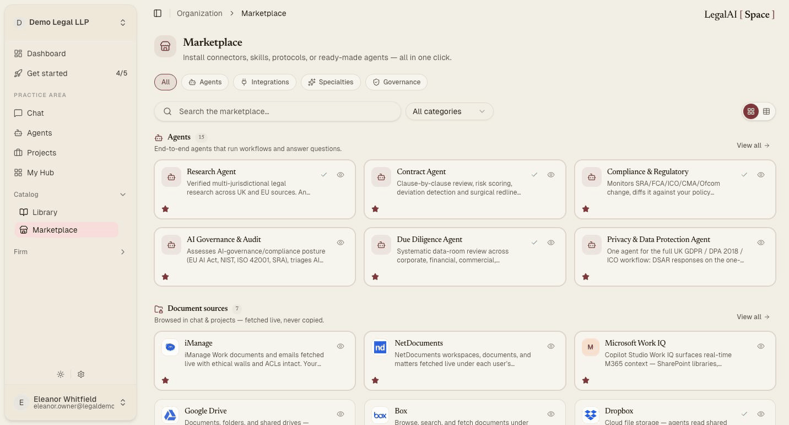Toggle light/dark theme sun icon
Viewport: 789px width, 425px height.
coord(61,374)
